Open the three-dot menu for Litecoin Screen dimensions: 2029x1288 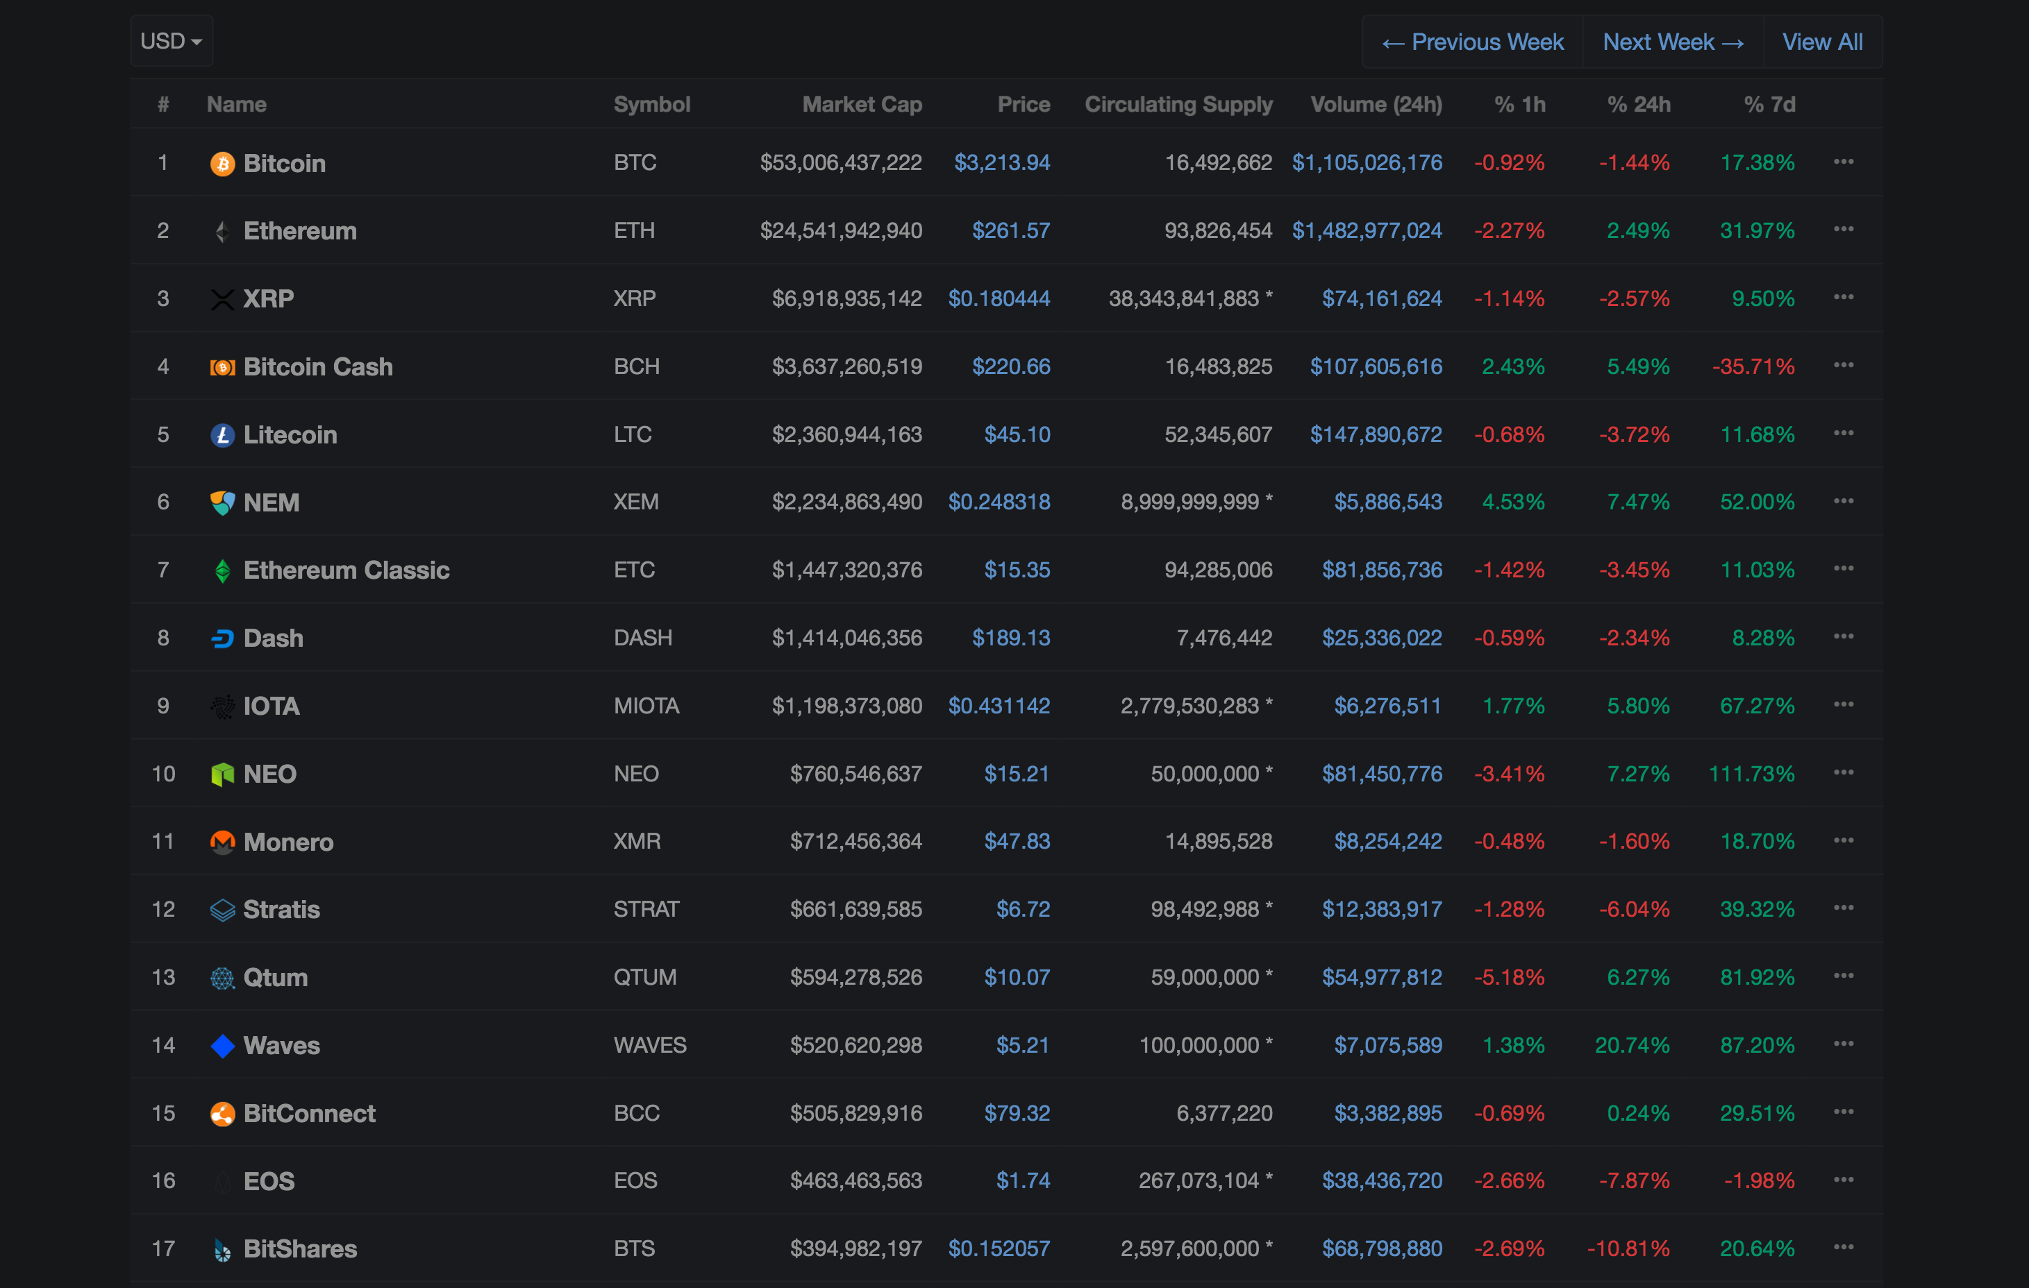[x=1843, y=433]
